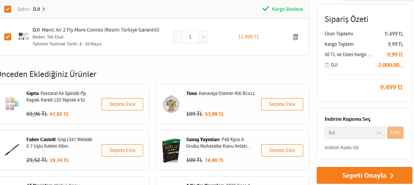
Task: Add Faber Castell Grip1347 pencil to cart
Action: point(122,150)
